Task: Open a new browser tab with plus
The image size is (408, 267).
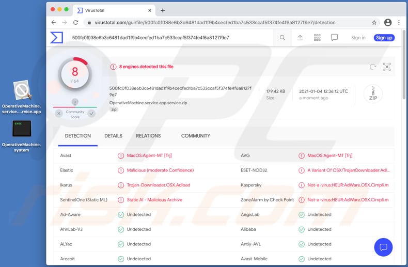Action: [163, 10]
